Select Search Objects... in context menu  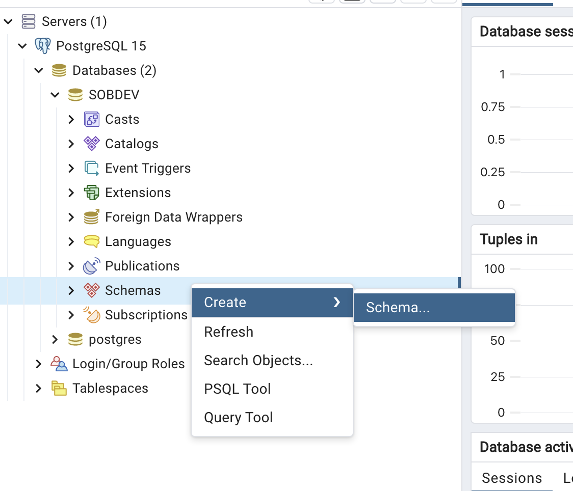tap(272, 360)
